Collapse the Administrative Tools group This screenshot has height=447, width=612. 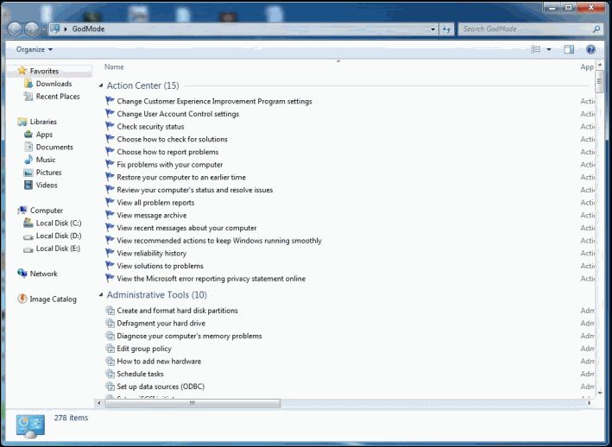101,295
